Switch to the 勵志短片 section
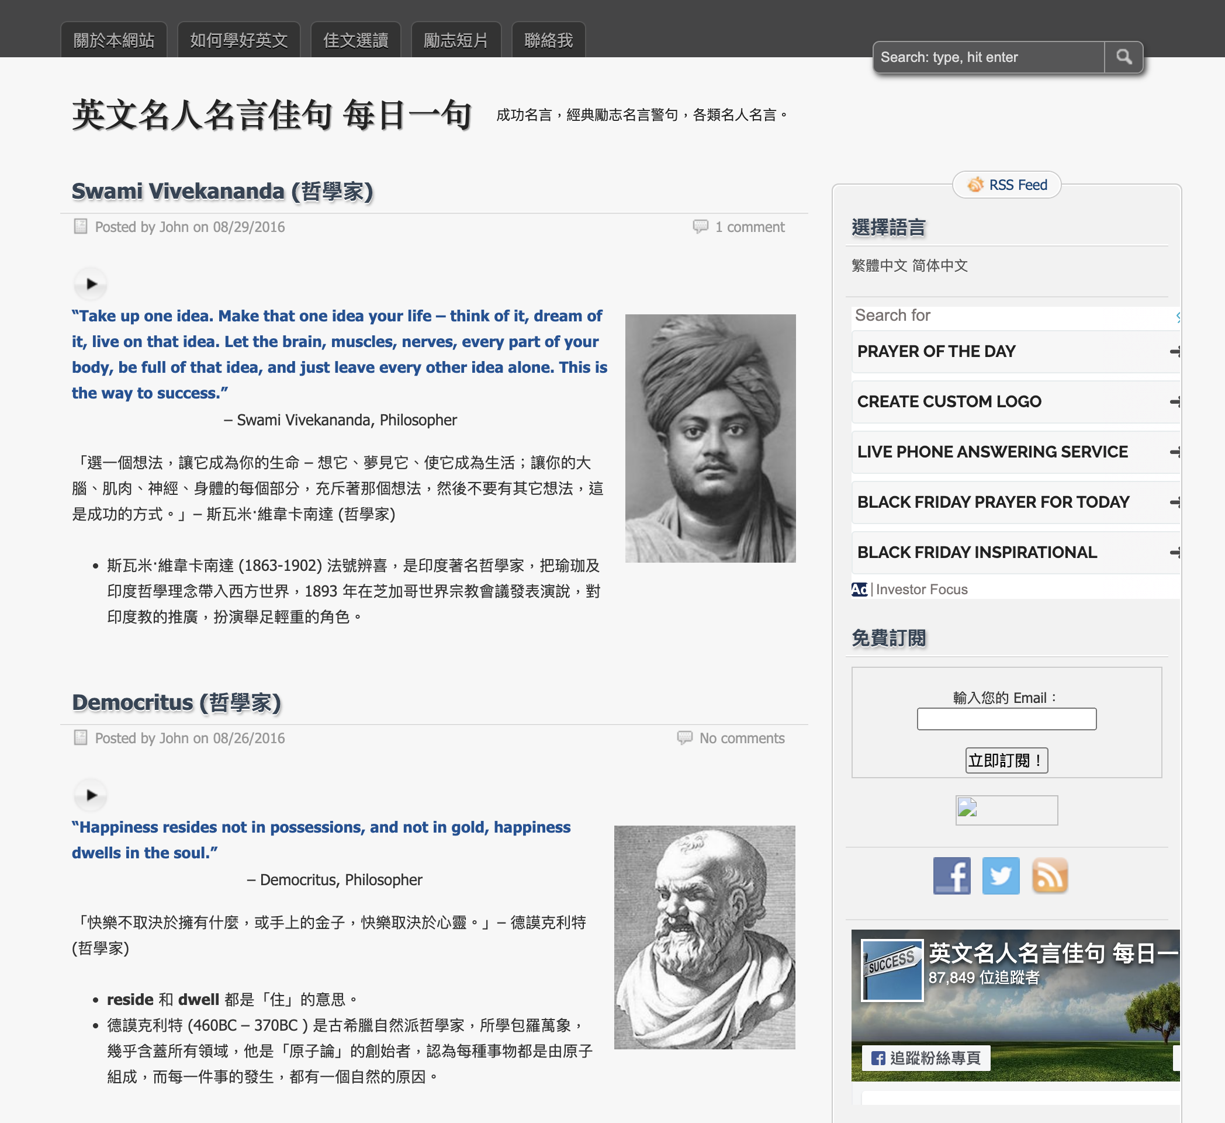Viewport: 1225px width, 1123px height. pyautogui.click(x=456, y=39)
